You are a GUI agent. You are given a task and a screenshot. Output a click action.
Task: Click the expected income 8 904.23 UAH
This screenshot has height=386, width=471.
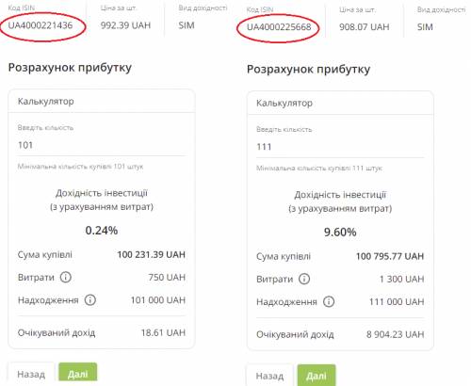tap(395, 334)
